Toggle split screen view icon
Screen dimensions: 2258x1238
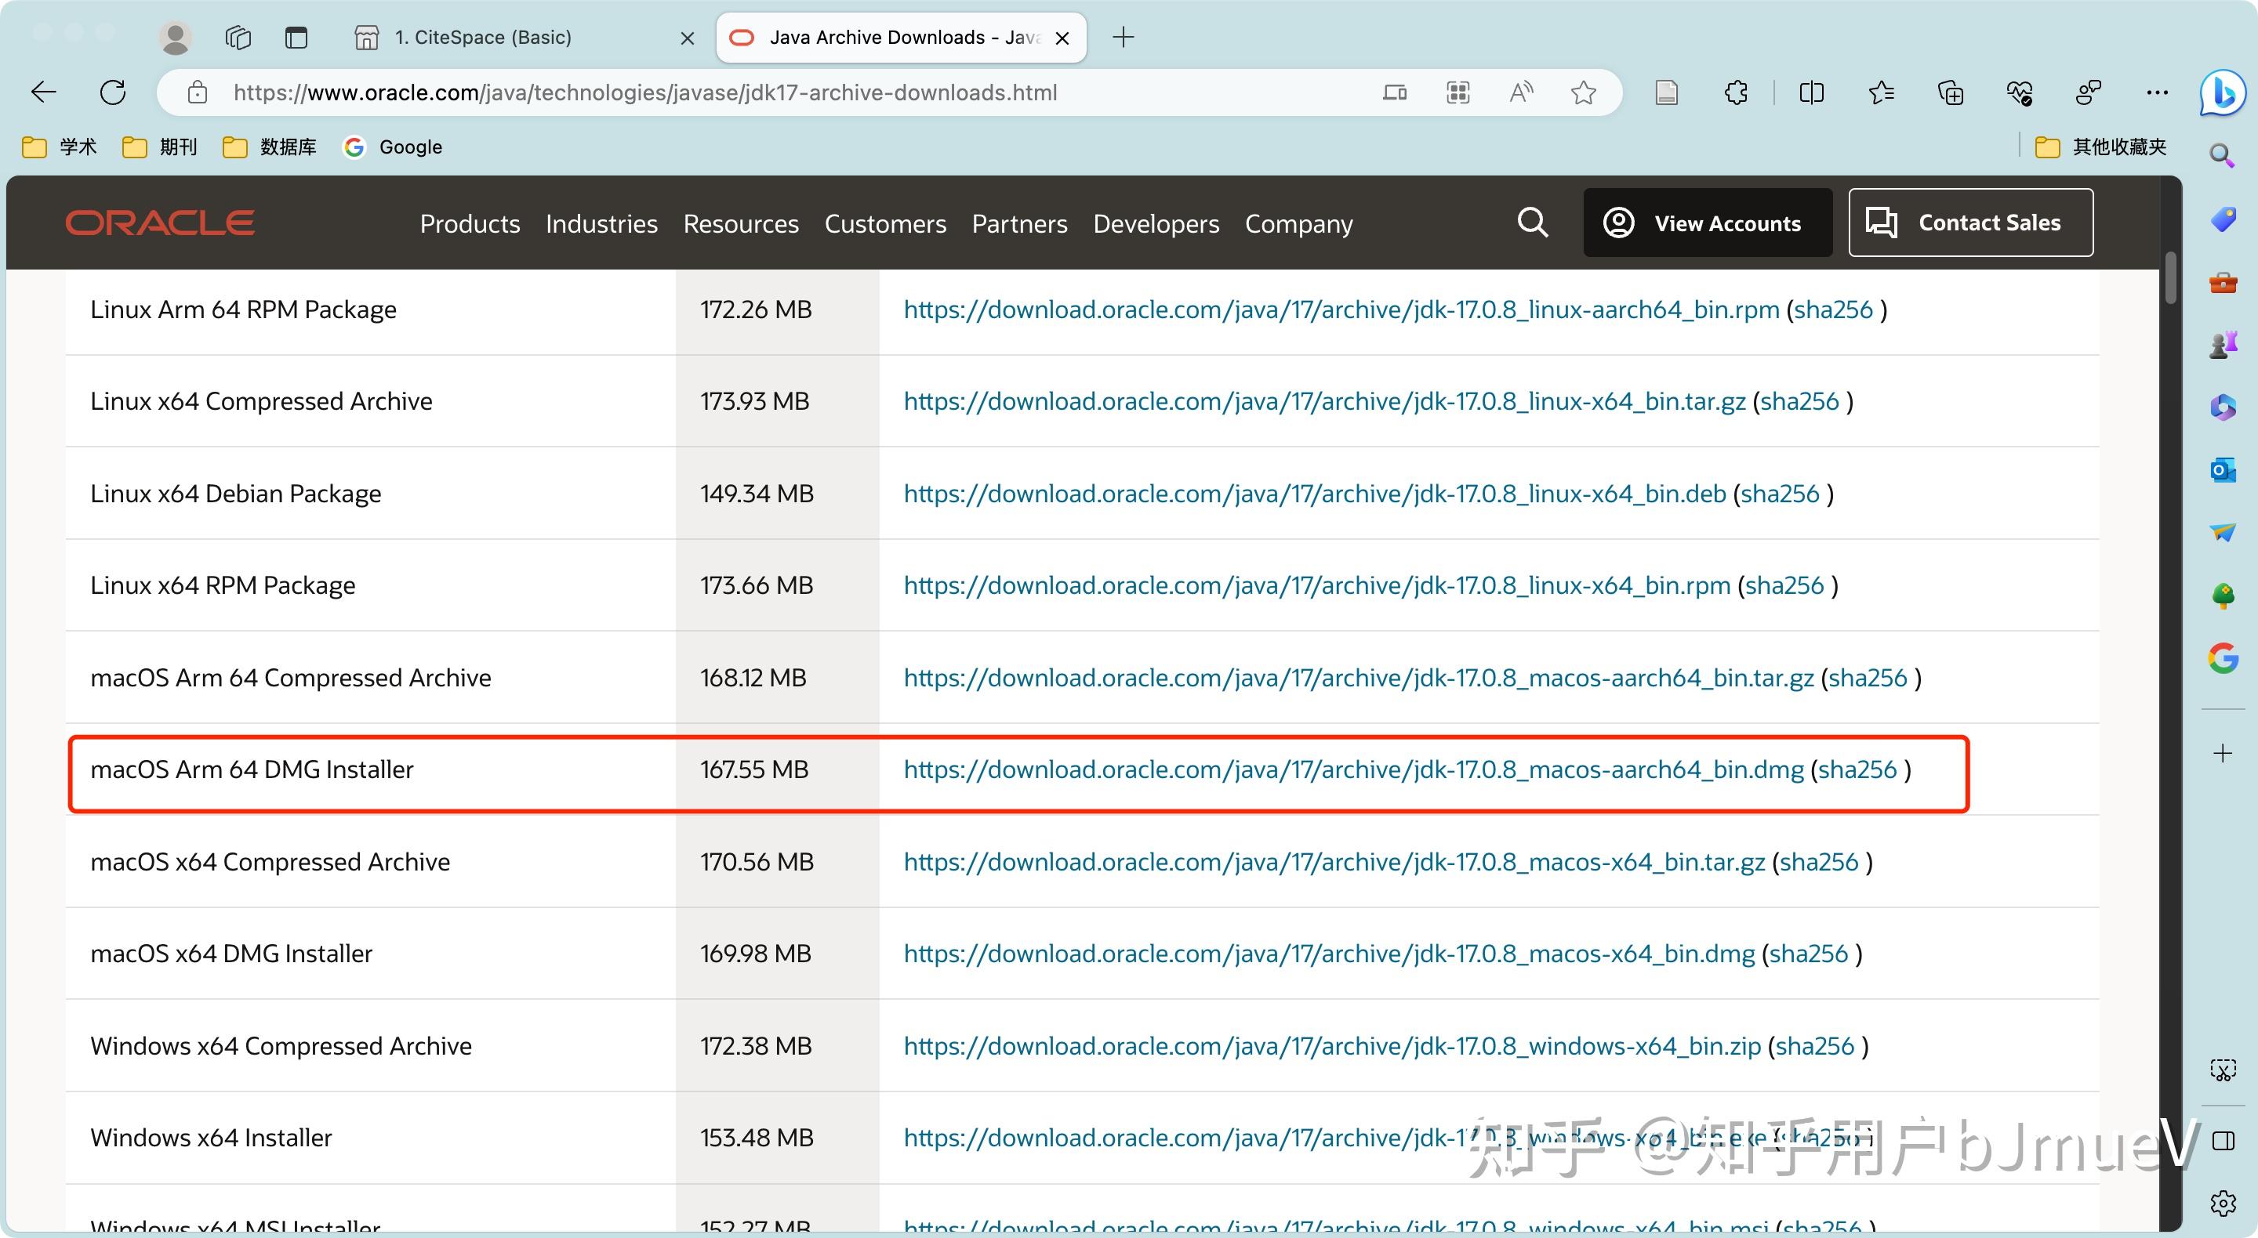pos(1811,93)
